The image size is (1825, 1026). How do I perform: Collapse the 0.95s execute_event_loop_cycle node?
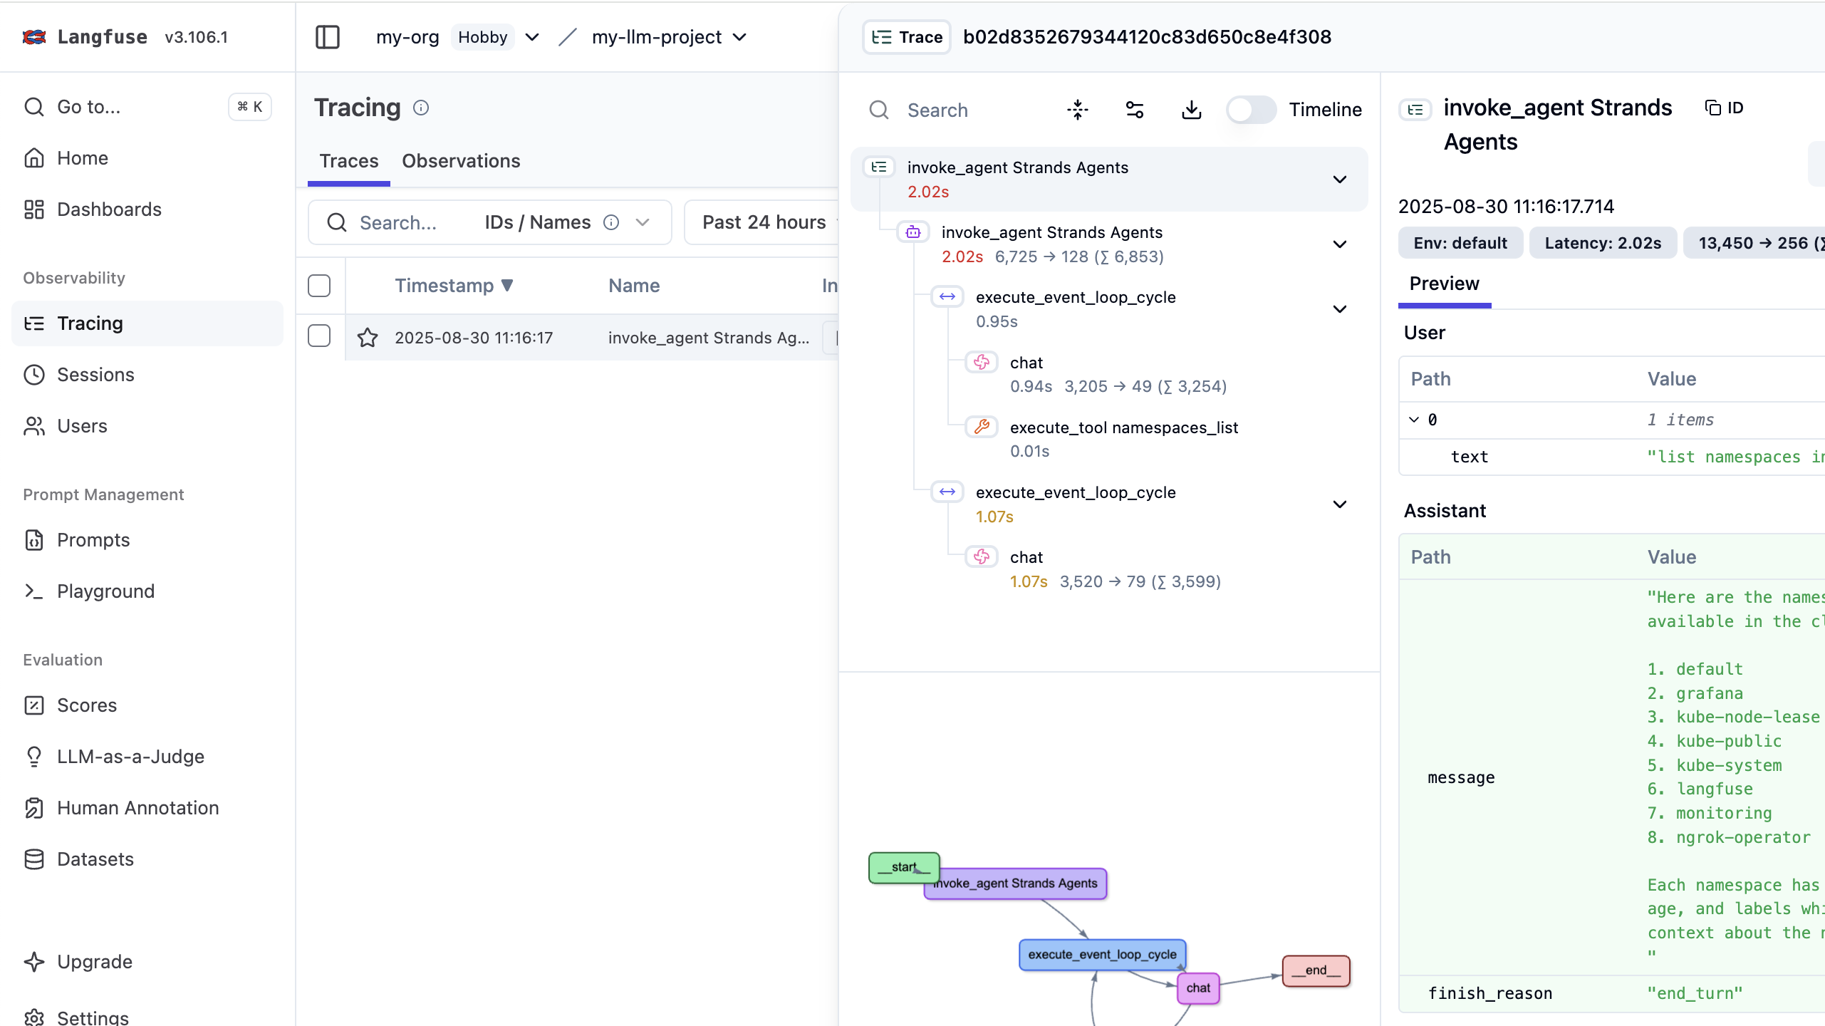click(x=1340, y=309)
